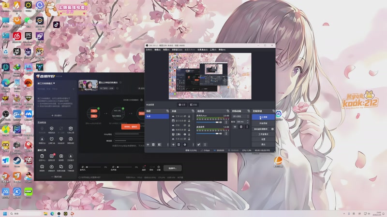Viewport: 387px width, 217px height.
Task: Open File Explorer from the taskbar
Action: pyautogui.click(x=45, y=214)
